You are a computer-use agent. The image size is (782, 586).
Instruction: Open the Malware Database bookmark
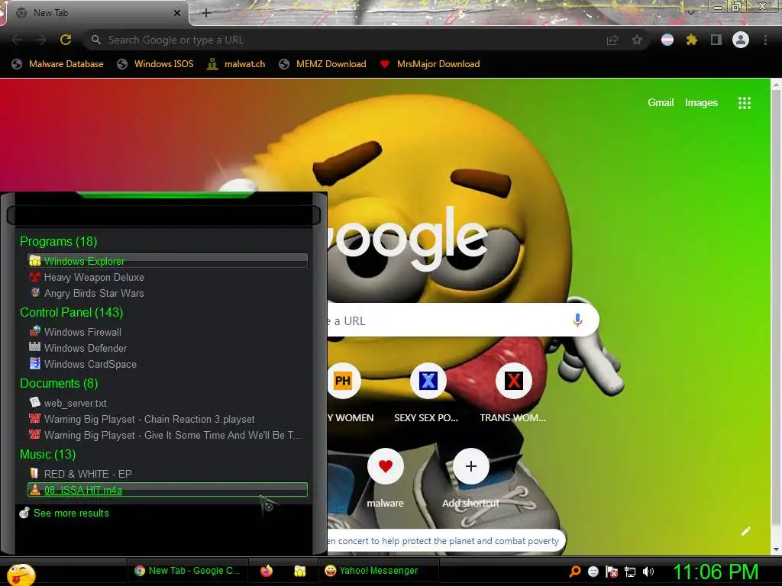(x=58, y=64)
